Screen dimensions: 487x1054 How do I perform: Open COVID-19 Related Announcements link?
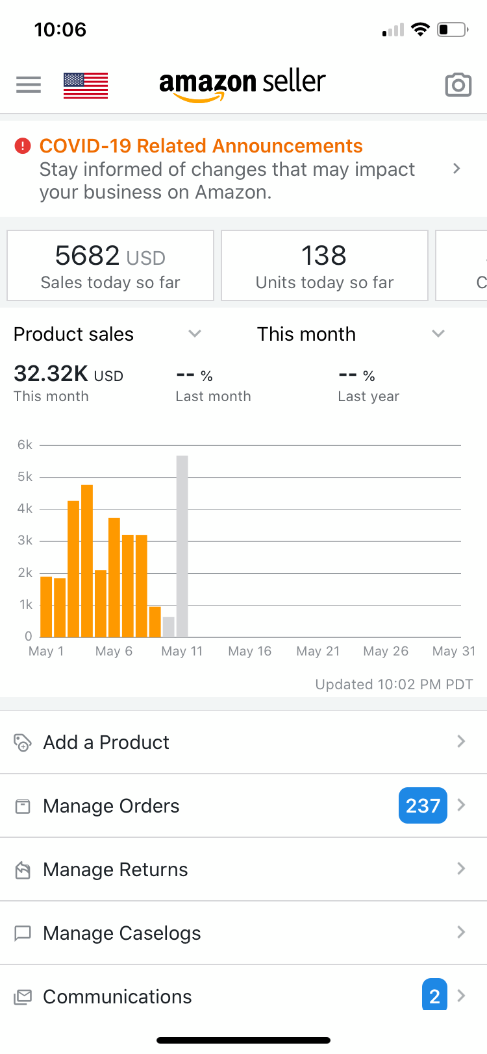pos(201,146)
